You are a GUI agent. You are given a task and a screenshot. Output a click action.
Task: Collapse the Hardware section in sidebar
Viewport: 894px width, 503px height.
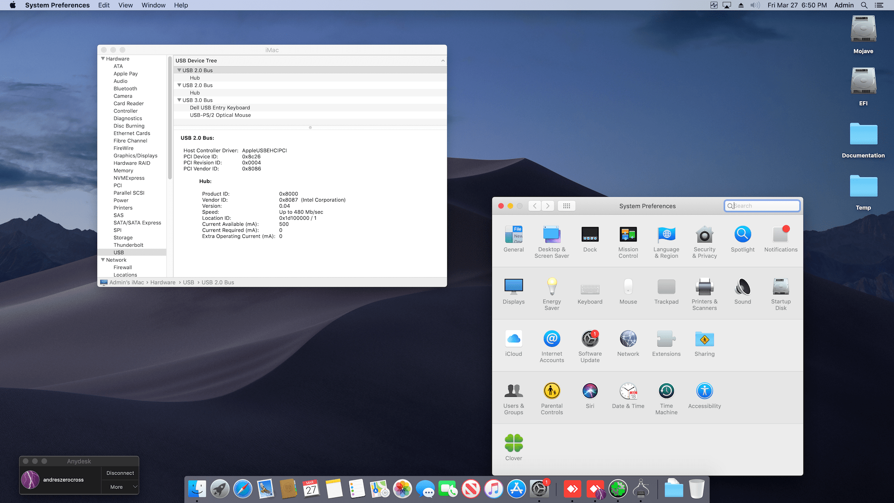[x=103, y=59]
